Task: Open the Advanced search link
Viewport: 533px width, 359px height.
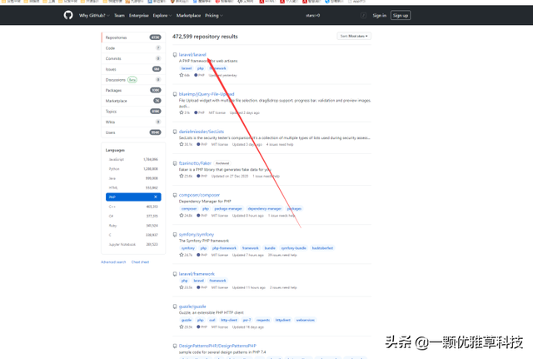Action: pyautogui.click(x=113, y=262)
